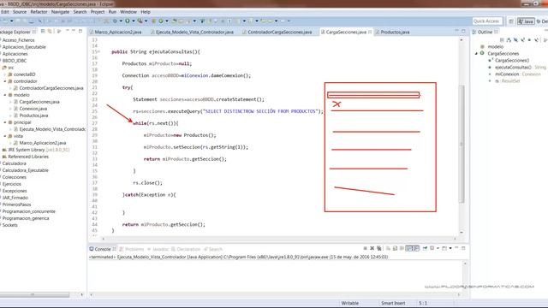Click the Open Perspective icon
Image resolution: width=548 pixels, height=308 pixels.
point(511,21)
